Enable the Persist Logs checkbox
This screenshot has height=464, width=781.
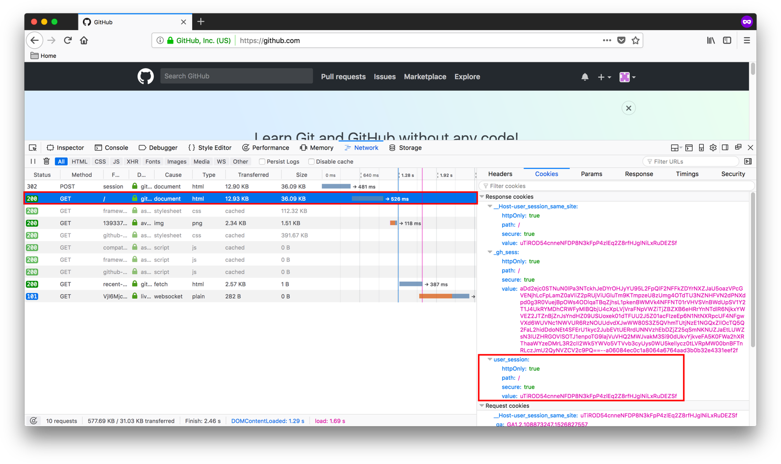[x=262, y=162]
